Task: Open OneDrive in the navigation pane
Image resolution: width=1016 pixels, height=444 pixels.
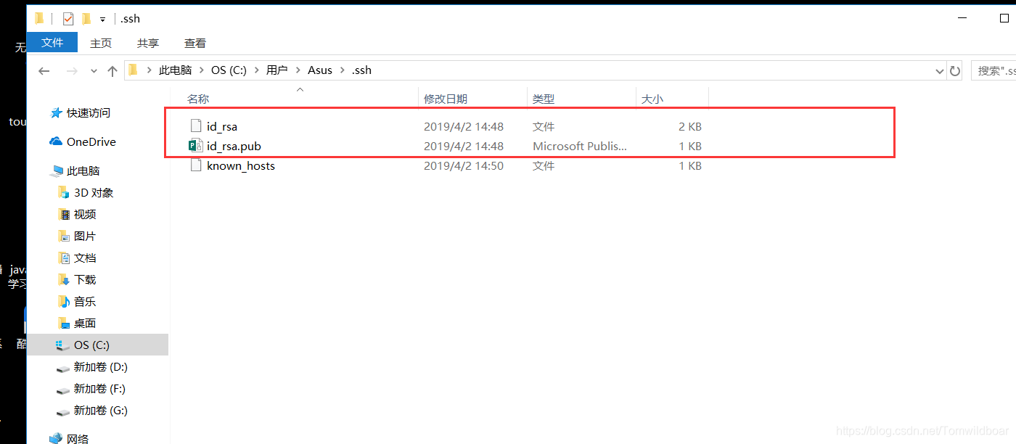Action: click(x=91, y=141)
